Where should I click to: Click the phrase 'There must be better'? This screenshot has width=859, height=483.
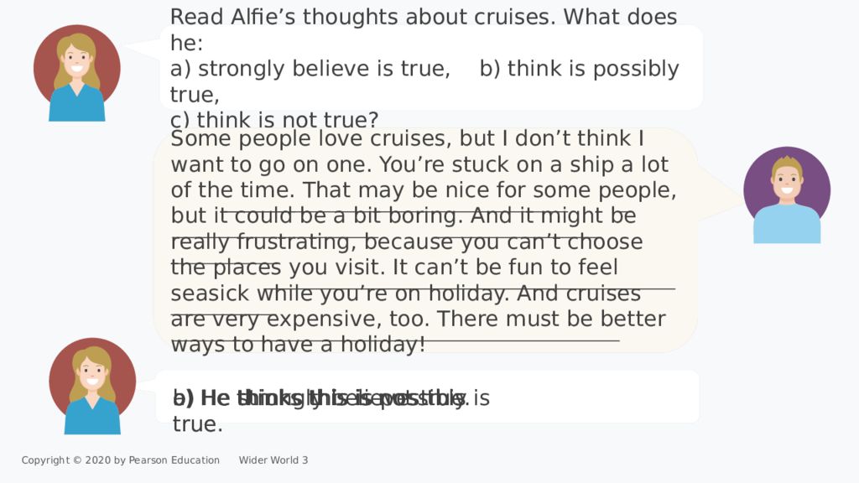pyautogui.click(x=551, y=319)
